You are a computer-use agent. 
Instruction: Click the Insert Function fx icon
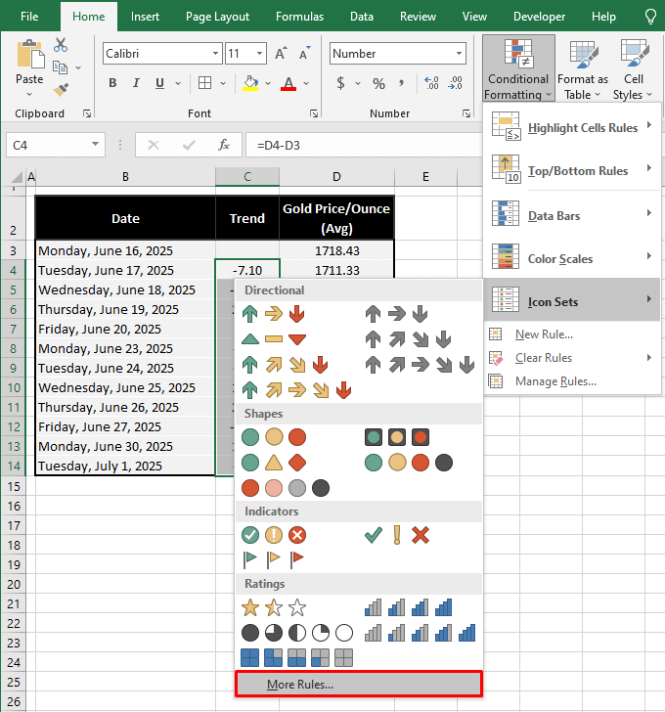[x=223, y=145]
